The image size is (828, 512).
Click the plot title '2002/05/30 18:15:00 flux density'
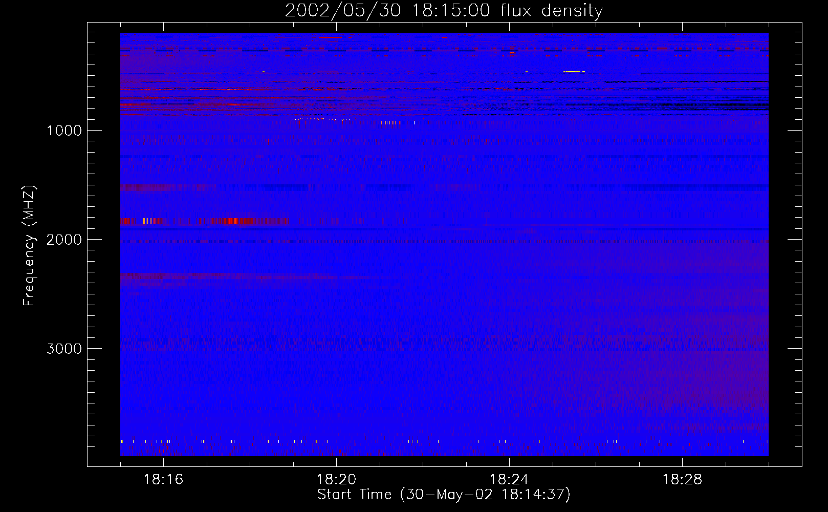point(444,10)
